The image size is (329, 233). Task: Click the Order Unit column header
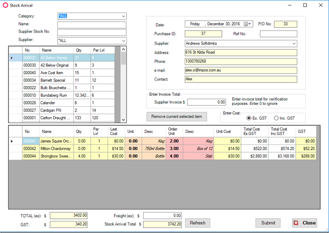click(174, 131)
